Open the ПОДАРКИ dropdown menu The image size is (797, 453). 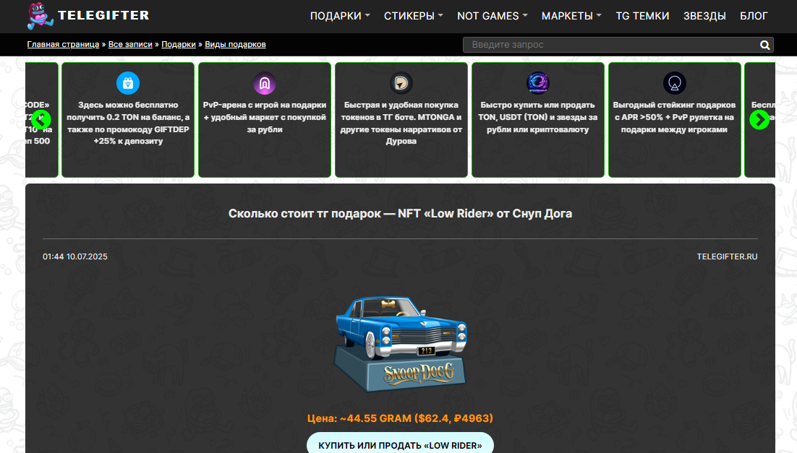tap(340, 16)
